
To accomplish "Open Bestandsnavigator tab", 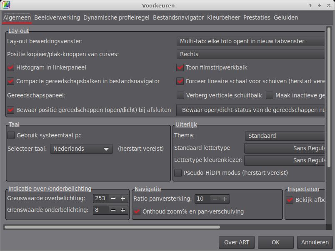I will (x=178, y=17).
